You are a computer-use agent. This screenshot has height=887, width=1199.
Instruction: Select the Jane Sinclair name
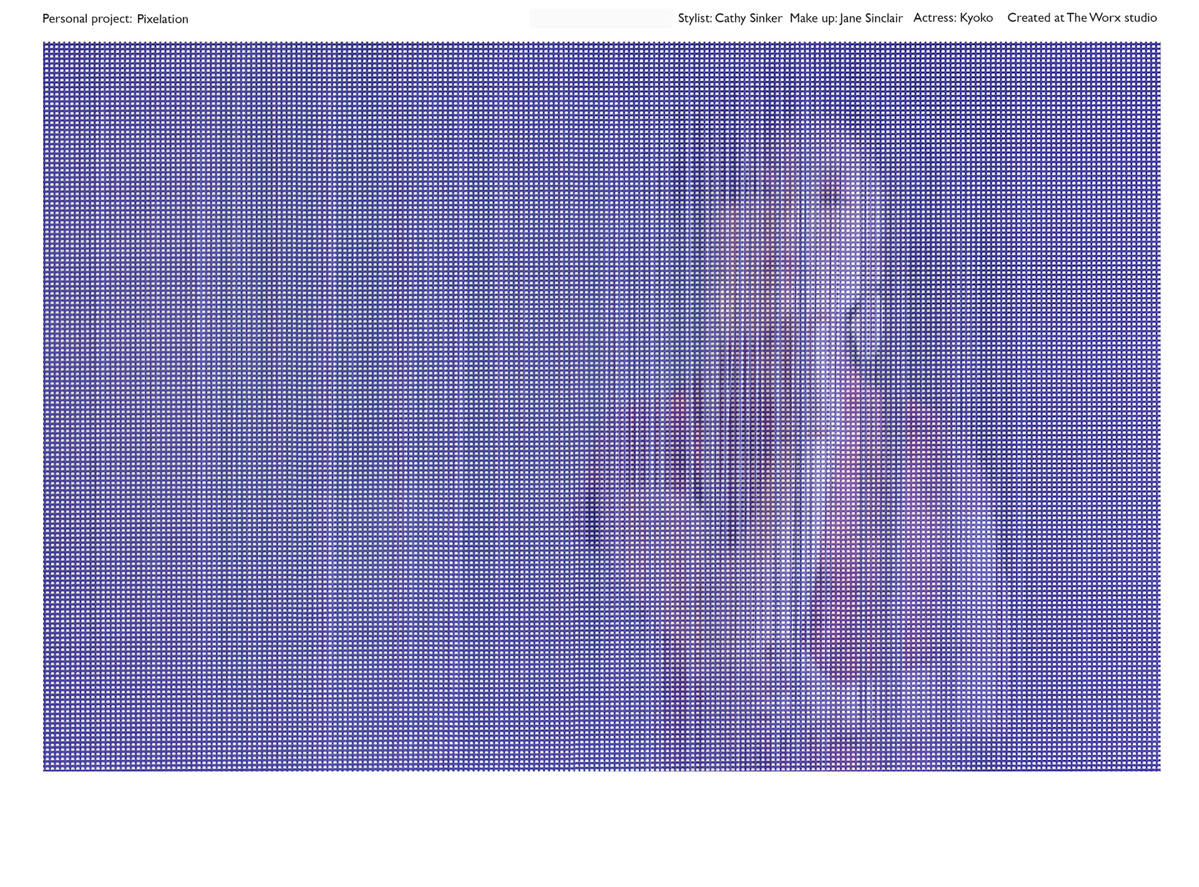tap(871, 19)
